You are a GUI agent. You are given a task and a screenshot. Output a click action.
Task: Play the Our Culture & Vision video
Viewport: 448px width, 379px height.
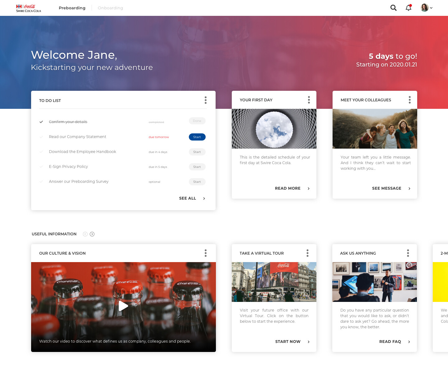pyautogui.click(x=124, y=306)
